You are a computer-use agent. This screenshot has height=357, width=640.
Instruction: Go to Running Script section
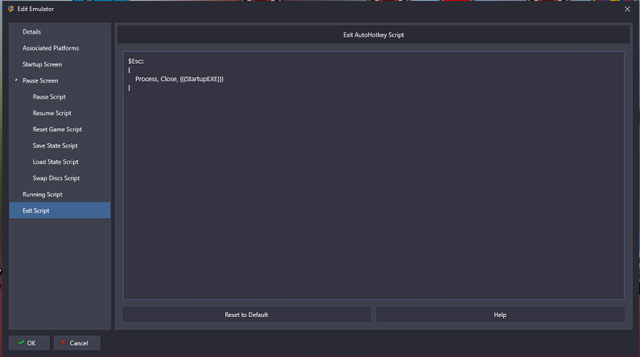59,194
